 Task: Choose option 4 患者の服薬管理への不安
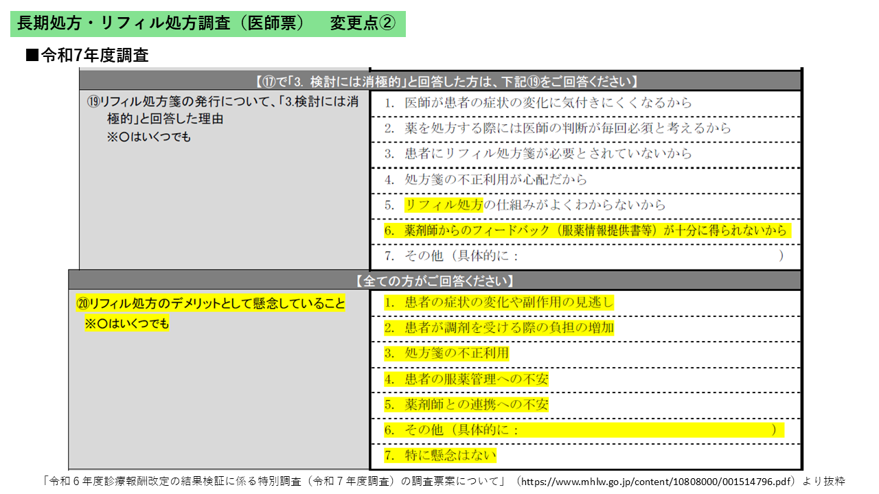click(x=466, y=379)
